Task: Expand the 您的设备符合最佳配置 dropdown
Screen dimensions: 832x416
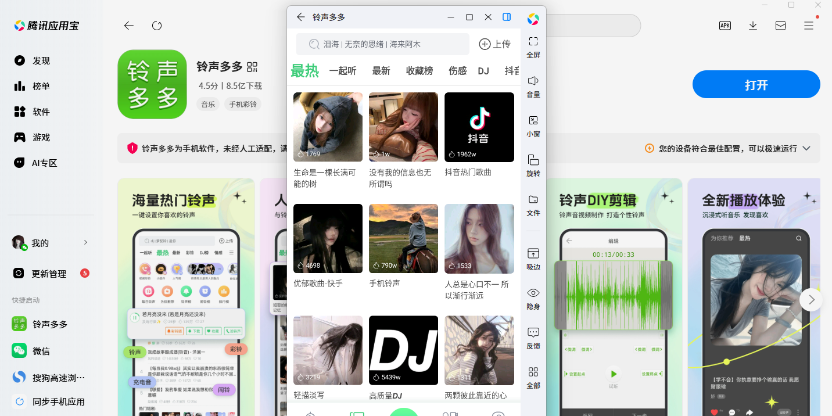Action: 806,148
